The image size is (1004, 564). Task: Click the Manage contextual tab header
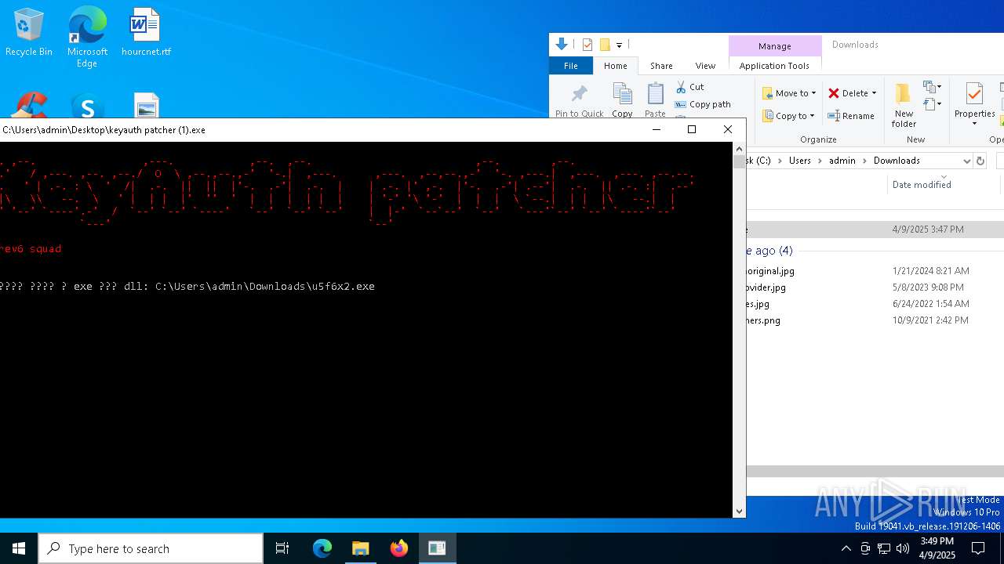[775, 46]
